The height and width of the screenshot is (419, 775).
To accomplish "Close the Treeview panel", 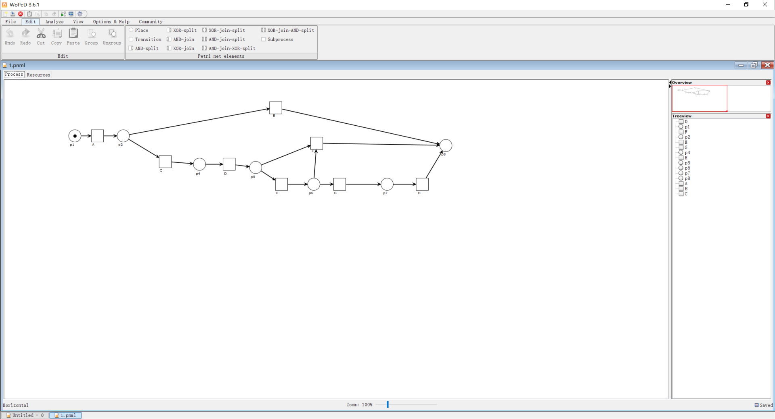I will [x=768, y=116].
